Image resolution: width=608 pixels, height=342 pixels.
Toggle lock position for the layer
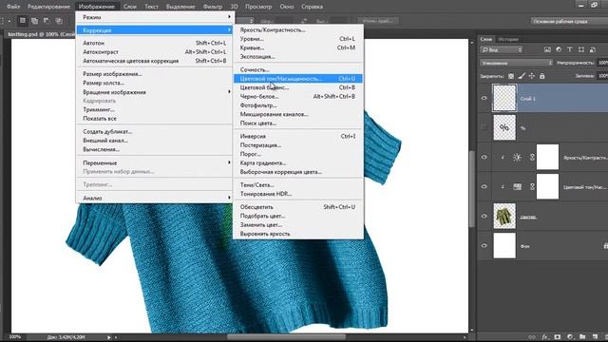[x=532, y=76]
